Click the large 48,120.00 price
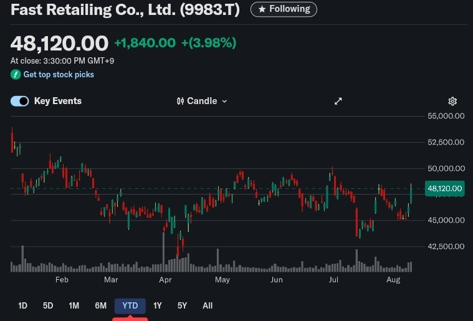The width and height of the screenshot is (473, 321). [x=59, y=43]
